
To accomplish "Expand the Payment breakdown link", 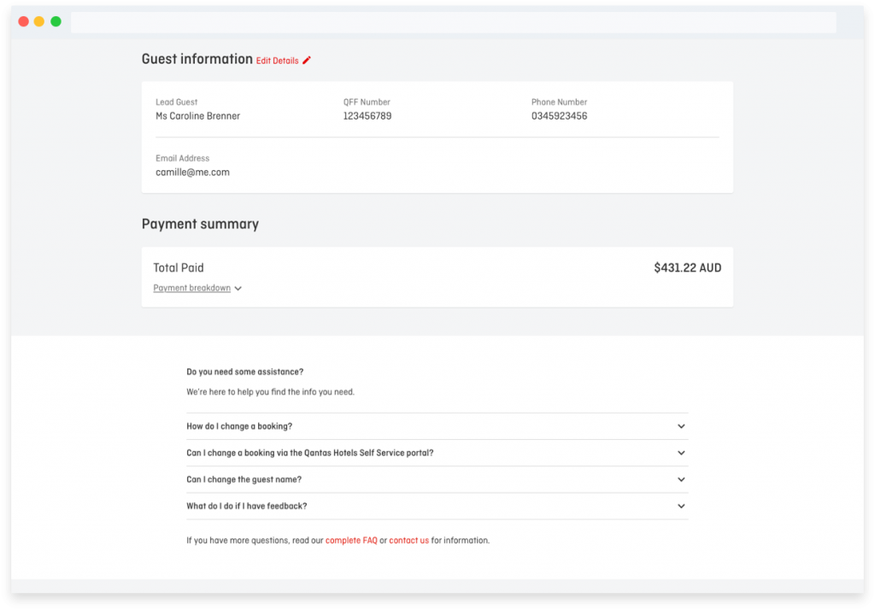I will point(192,288).
